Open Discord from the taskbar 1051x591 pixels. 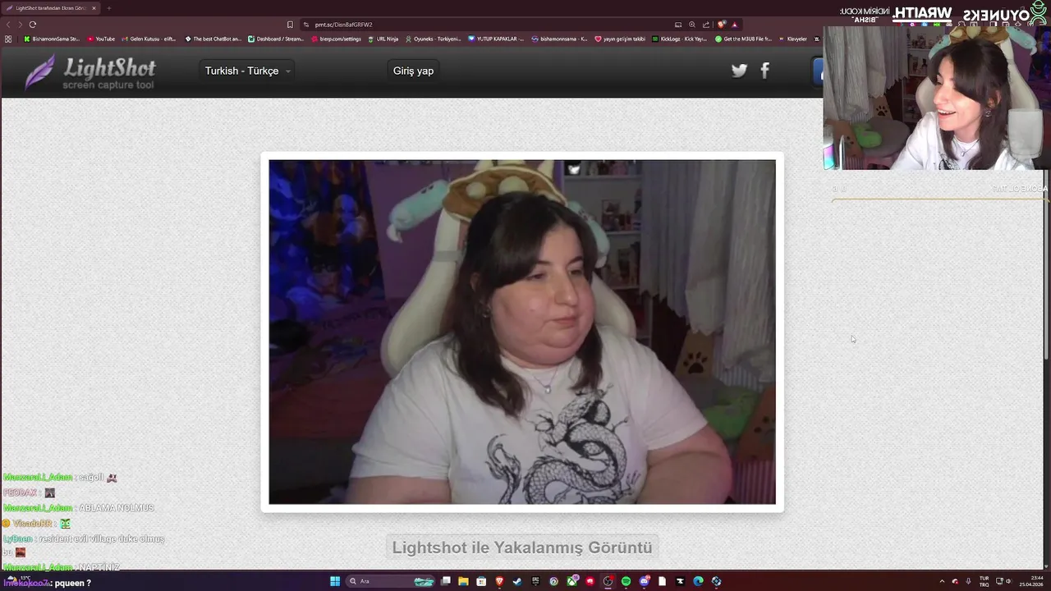pos(645,581)
